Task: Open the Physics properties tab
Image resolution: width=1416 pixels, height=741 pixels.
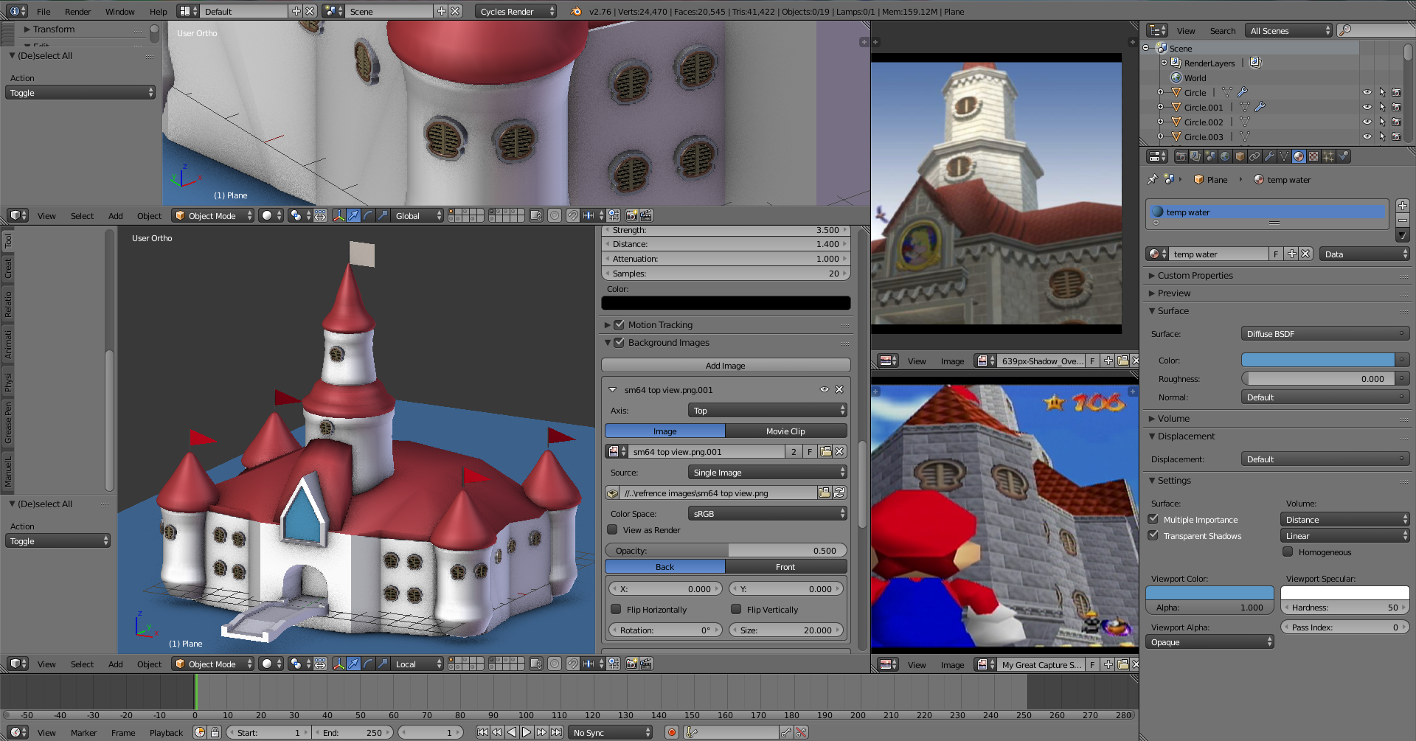Action: coord(1343,156)
